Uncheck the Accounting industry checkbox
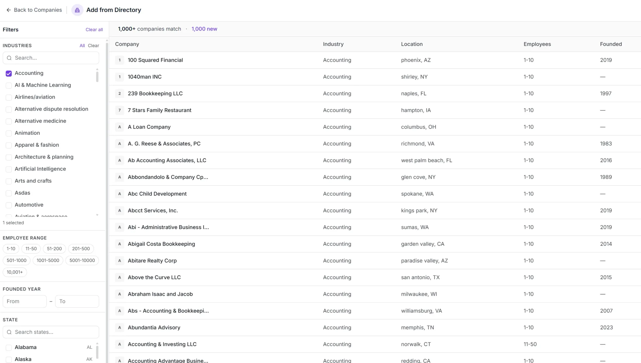Image resolution: width=641 pixels, height=363 pixels. click(x=9, y=73)
